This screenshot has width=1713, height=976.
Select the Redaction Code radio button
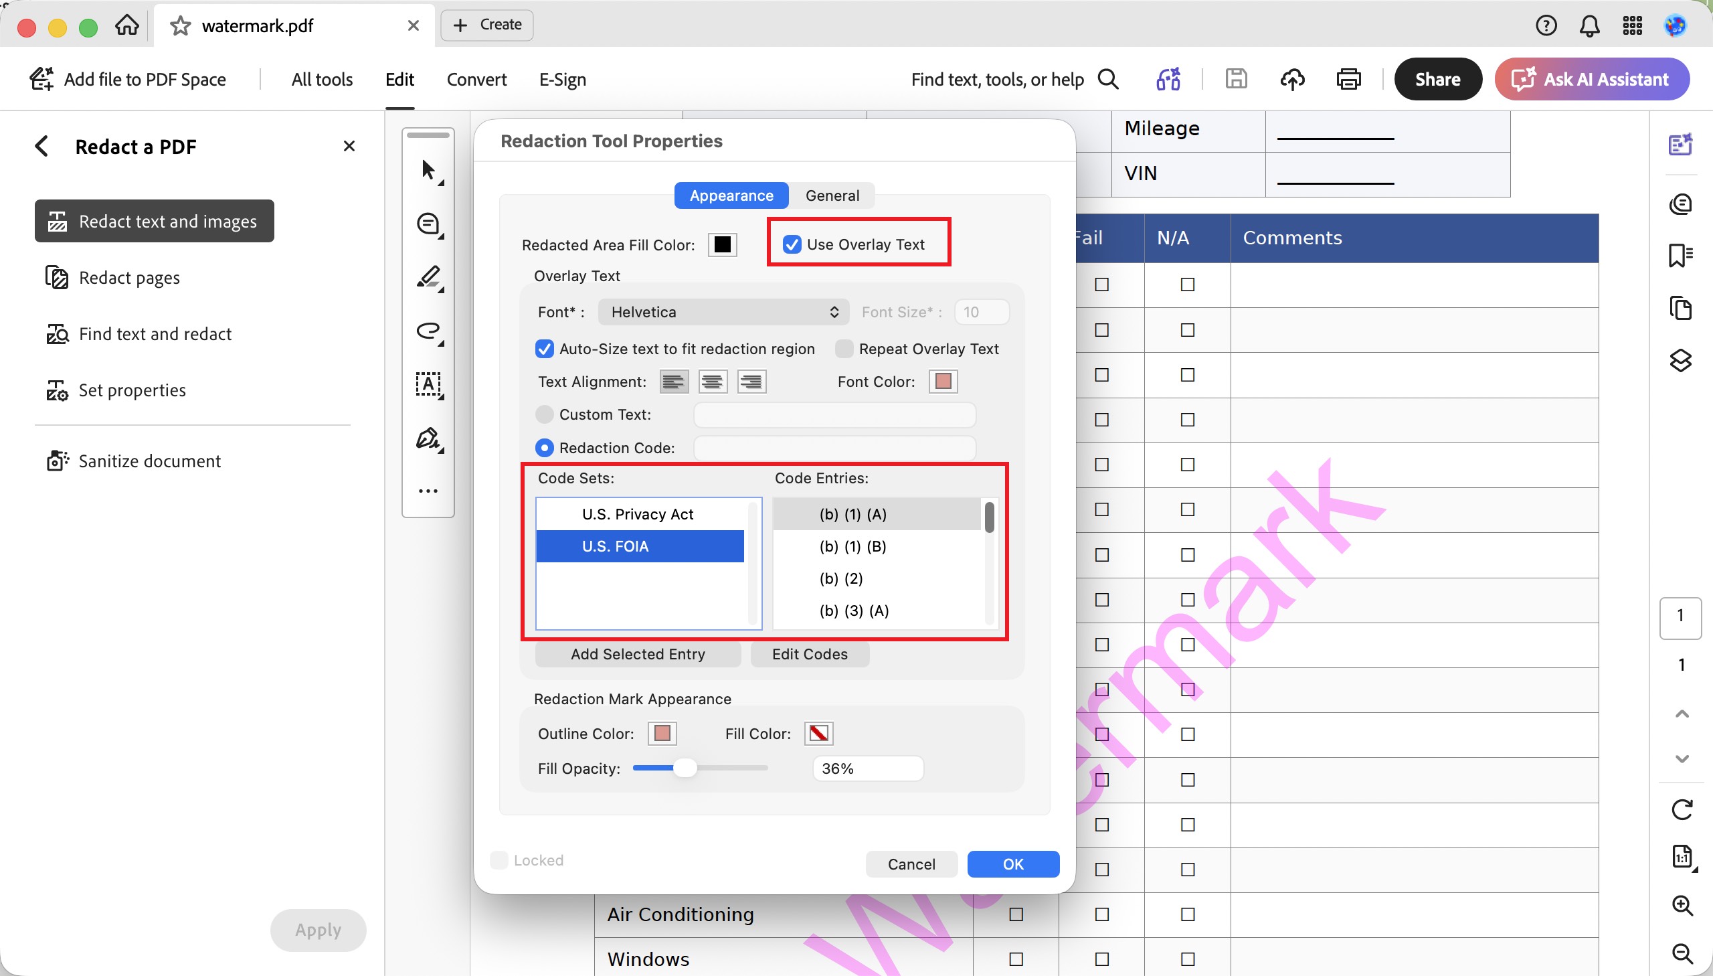click(544, 448)
